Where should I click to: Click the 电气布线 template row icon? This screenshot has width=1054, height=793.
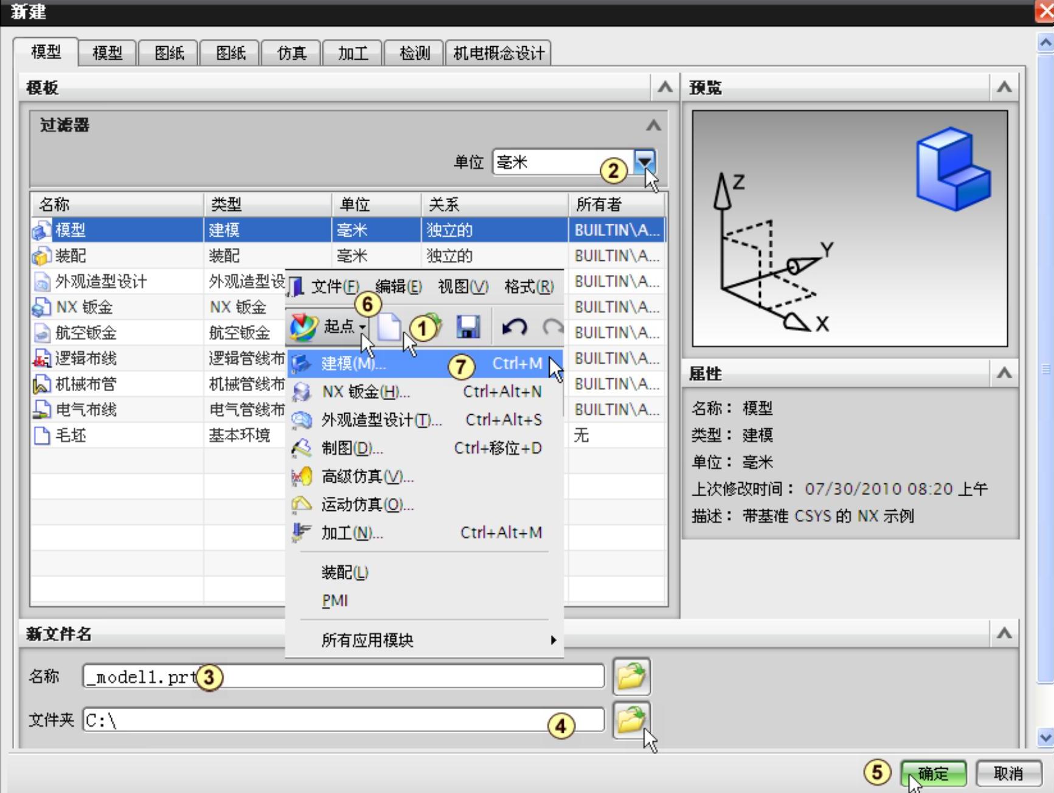pos(41,410)
